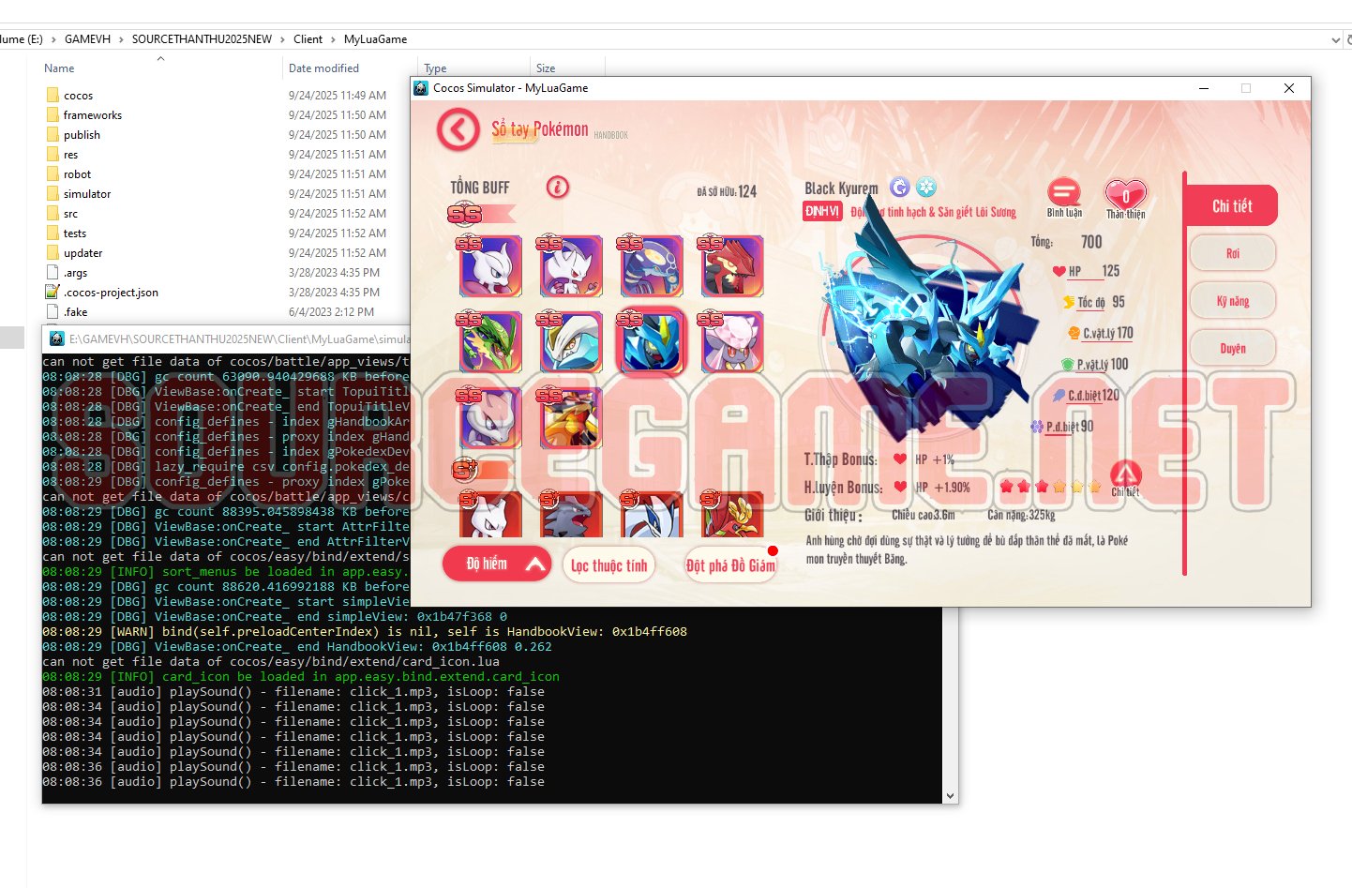Select the pink Diancie card icon

point(731,342)
